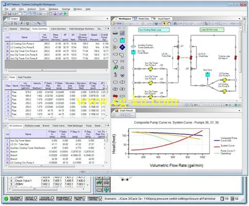Select the red Heat Exchanger tool
This screenshot has width=249, height=206.
(x=115, y=96)
